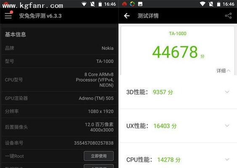Tap the back arrow in test details

(x=127, y=16)
